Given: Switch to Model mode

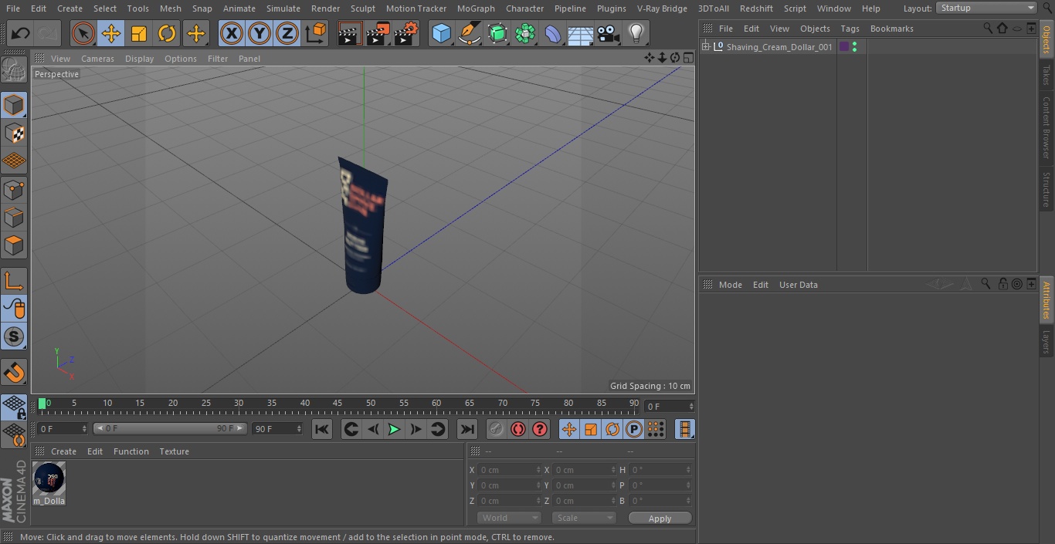Looking at the screenshot, I should pos(14,105).
